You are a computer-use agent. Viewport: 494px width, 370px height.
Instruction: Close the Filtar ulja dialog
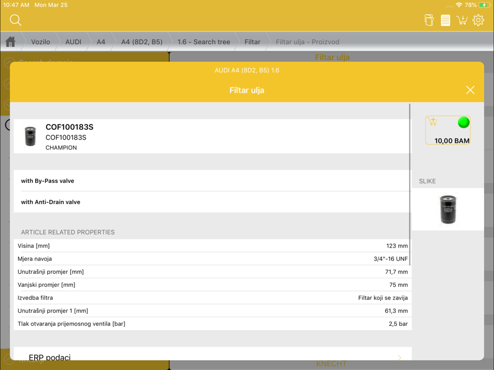(x=470, y=90)
